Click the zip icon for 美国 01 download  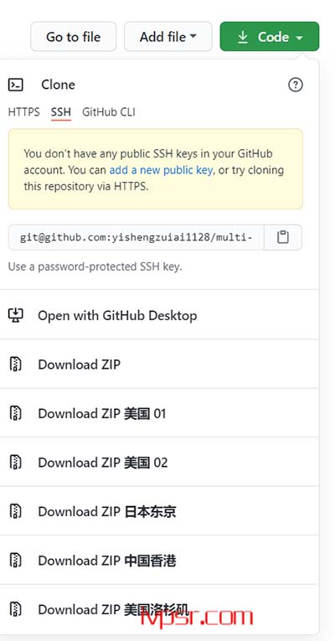click(x=16, y=413)
